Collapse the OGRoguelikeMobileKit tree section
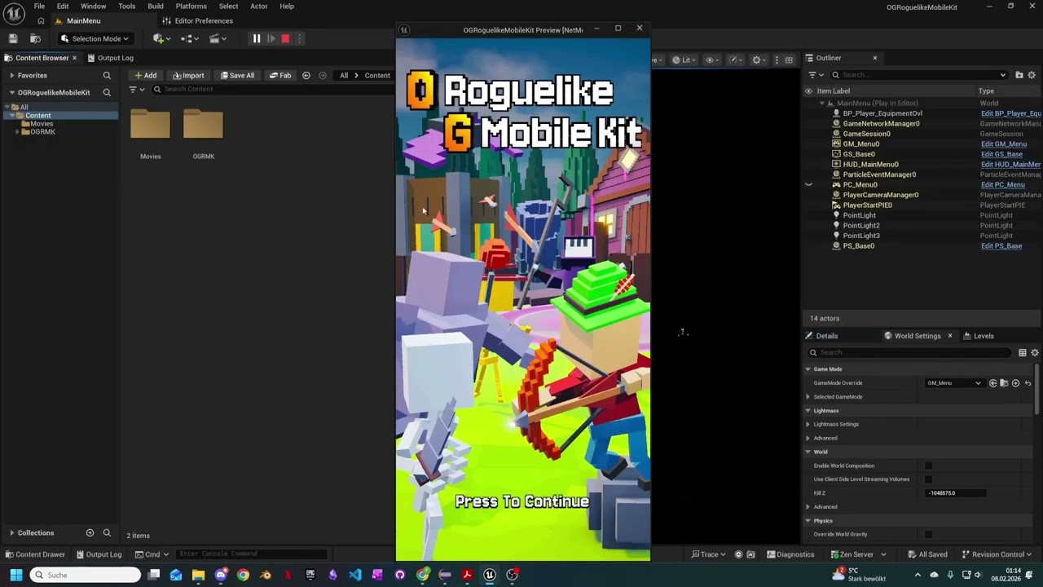 (x=11, y=92)
